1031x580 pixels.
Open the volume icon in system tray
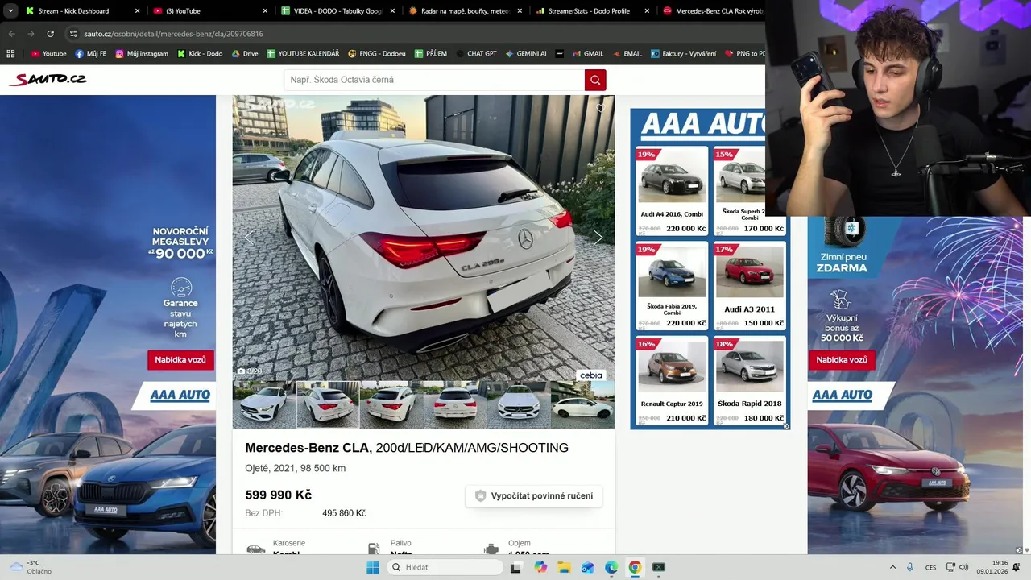964,567
